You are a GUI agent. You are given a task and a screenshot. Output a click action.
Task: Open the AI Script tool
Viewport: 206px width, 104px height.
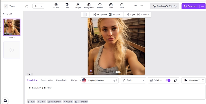pos(68,102)
